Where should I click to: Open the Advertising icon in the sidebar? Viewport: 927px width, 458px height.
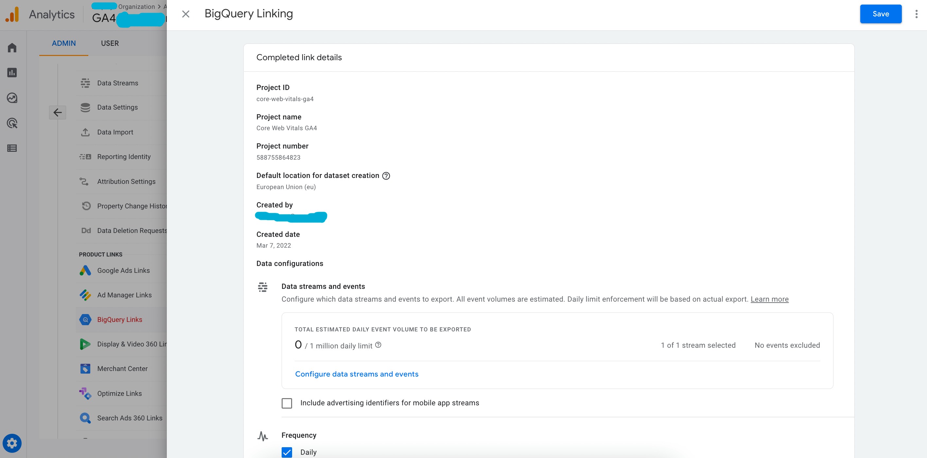[12, 123]
